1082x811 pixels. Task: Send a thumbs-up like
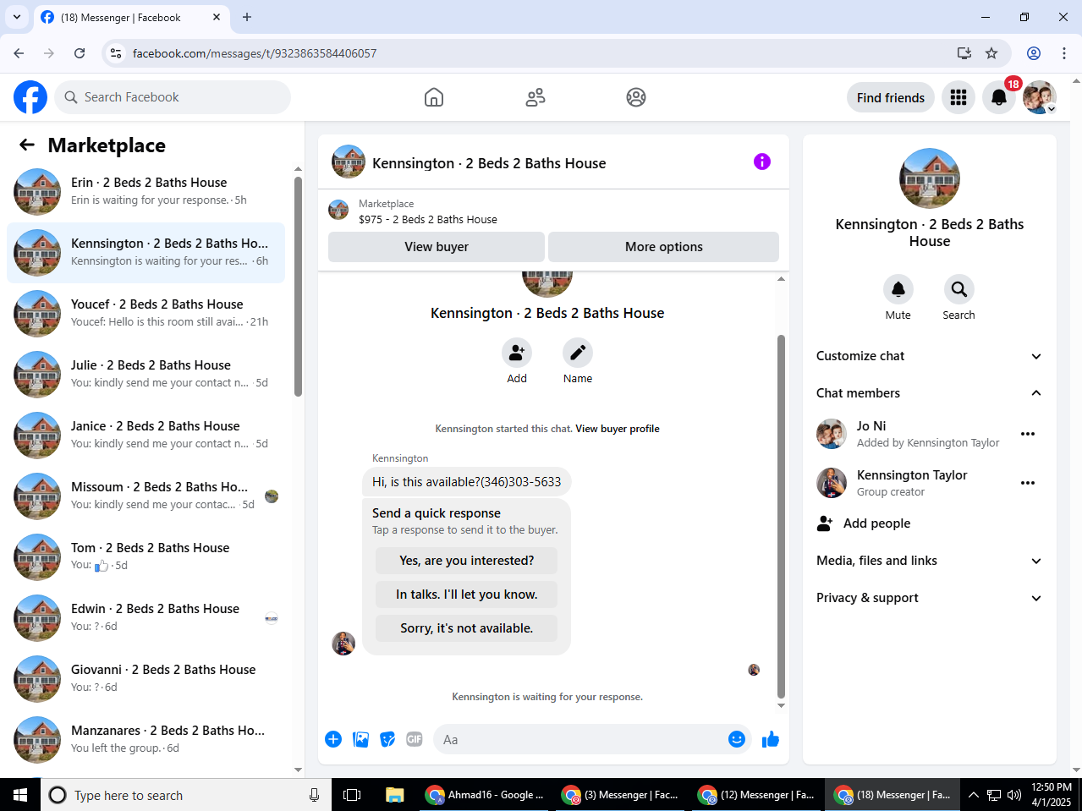point(771,740)
